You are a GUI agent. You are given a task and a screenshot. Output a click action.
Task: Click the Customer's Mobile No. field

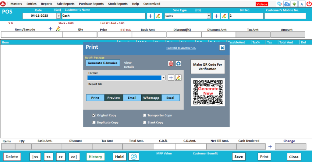(x=285, y=16)
